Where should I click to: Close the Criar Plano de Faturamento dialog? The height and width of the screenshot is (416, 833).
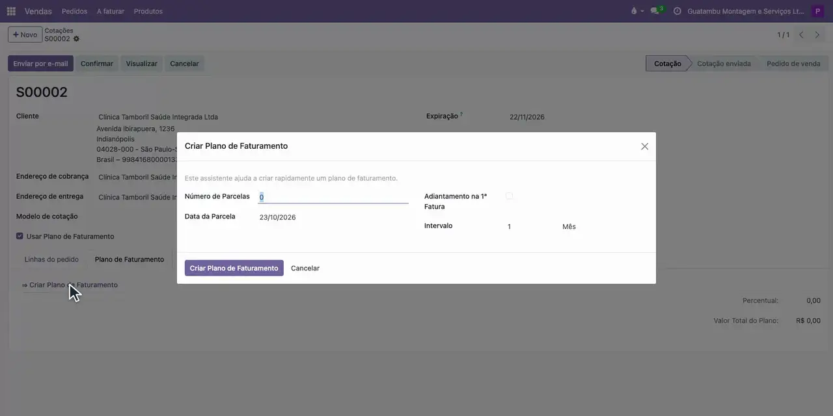(644, 146)
